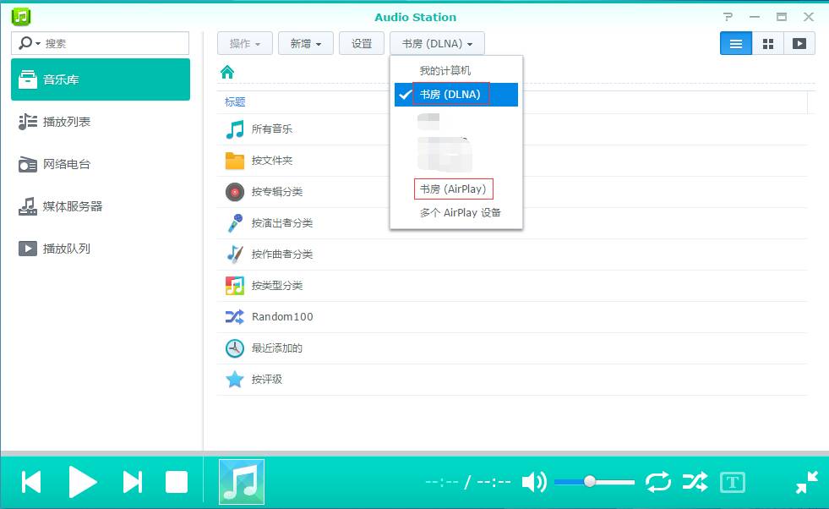Click the 按评级 star icon
This screenshot has width=829, height=509.
[235, 380]
